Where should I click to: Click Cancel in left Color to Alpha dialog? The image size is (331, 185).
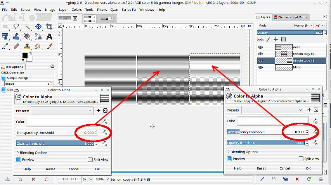point(74,169)
